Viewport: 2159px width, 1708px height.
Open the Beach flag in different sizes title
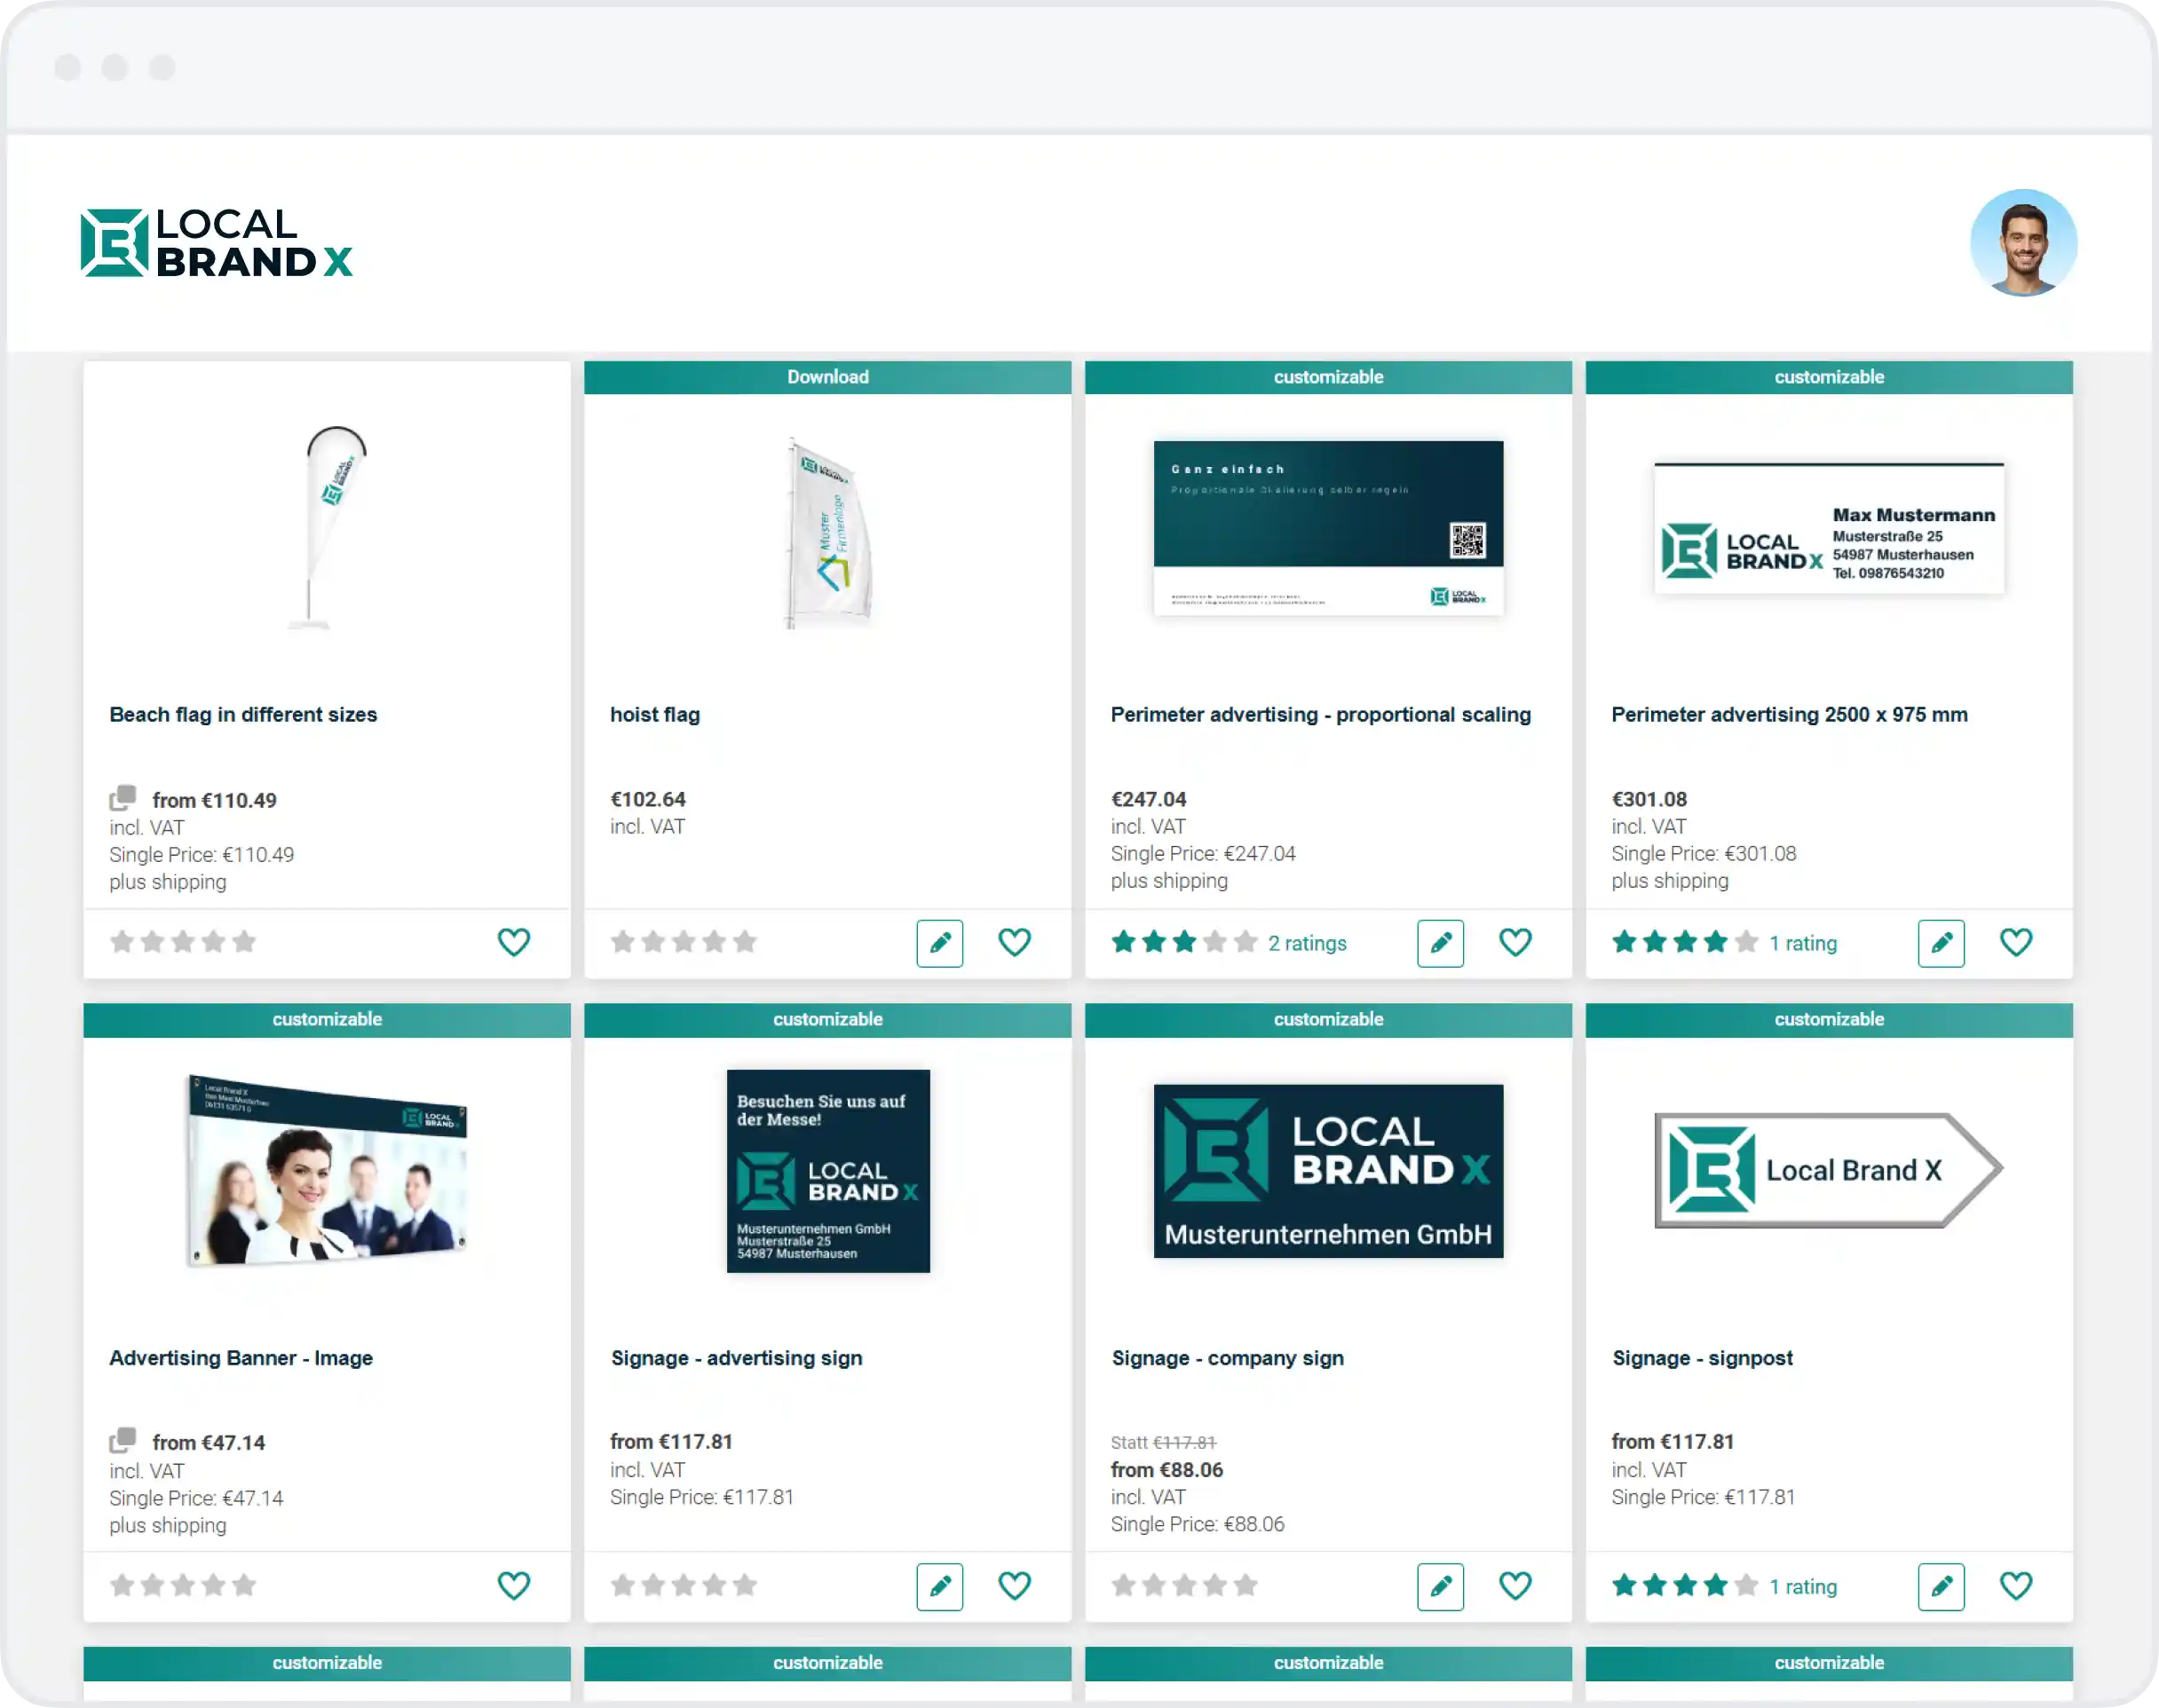pos(243,715)
